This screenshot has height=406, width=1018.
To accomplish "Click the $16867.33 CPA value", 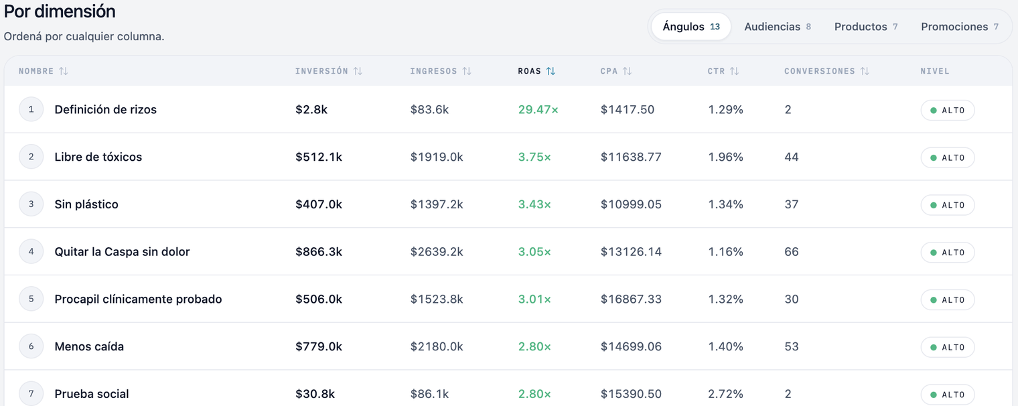I will 631,299.
